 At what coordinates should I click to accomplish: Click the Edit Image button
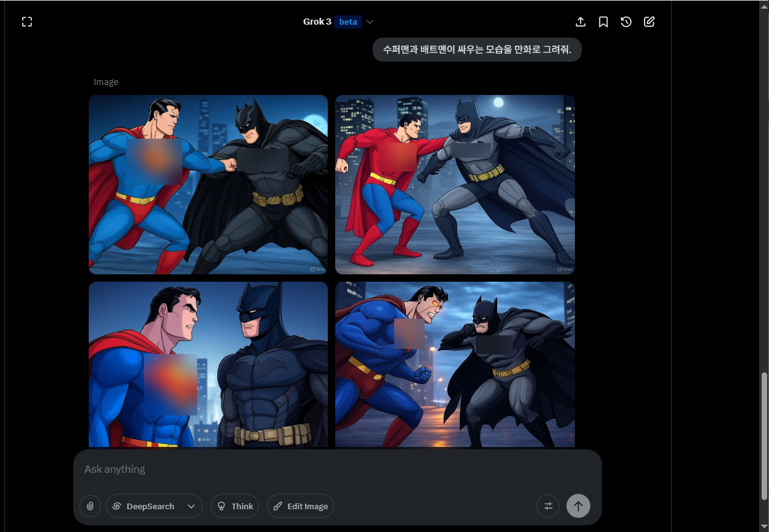click(300, 506)
